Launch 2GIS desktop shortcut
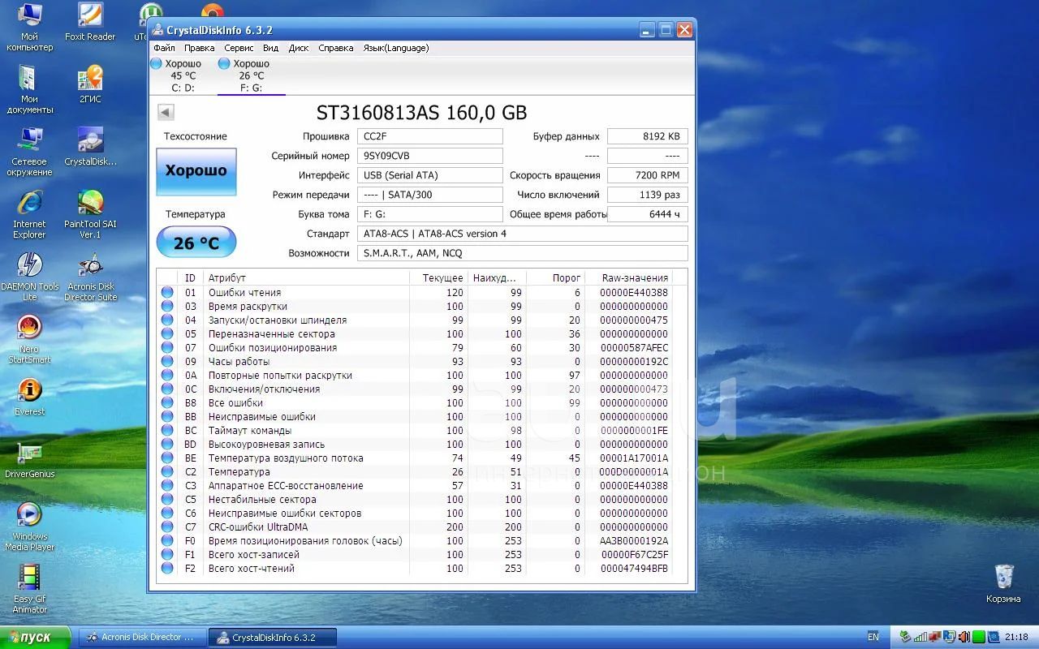1039x649 pixels. [90, 85]
